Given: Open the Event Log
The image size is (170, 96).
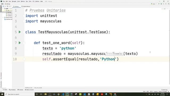Looking at the screenshot, I should (x=164, y=90).
